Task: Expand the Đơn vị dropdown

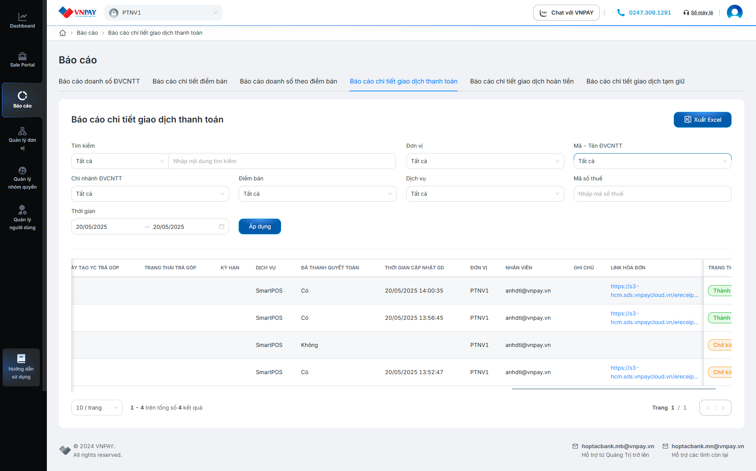Action: tap(485, 161)
